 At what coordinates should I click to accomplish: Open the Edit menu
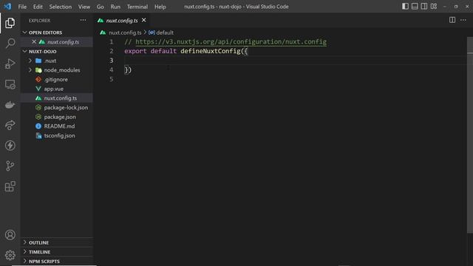[x=38, y=7]
